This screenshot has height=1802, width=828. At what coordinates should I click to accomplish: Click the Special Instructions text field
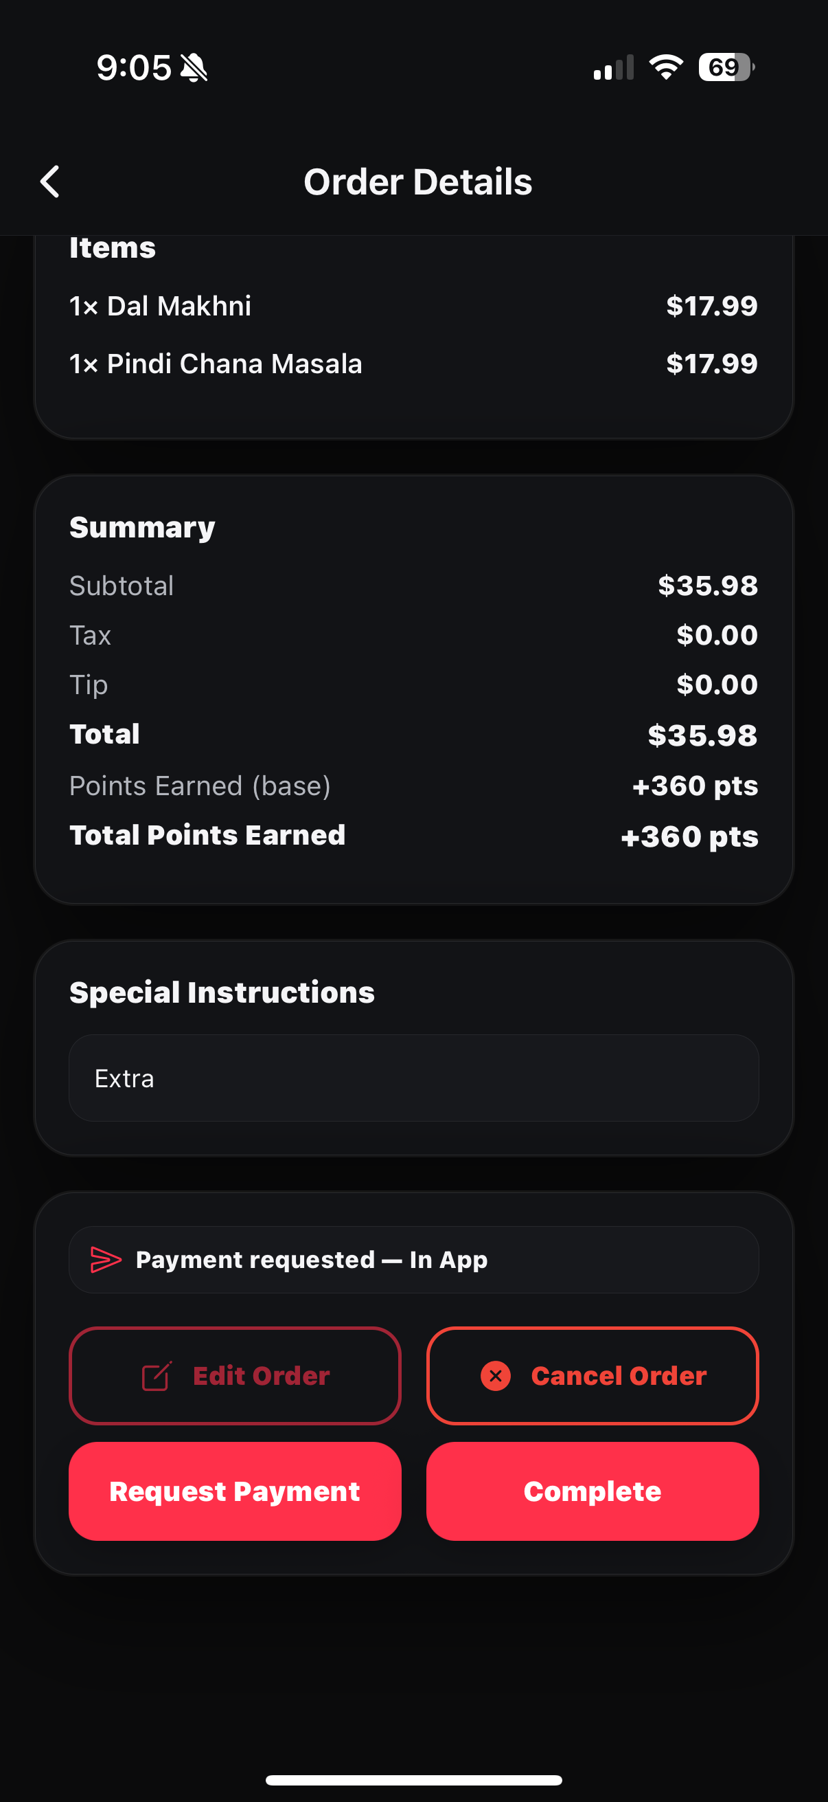pos(413,1078)
